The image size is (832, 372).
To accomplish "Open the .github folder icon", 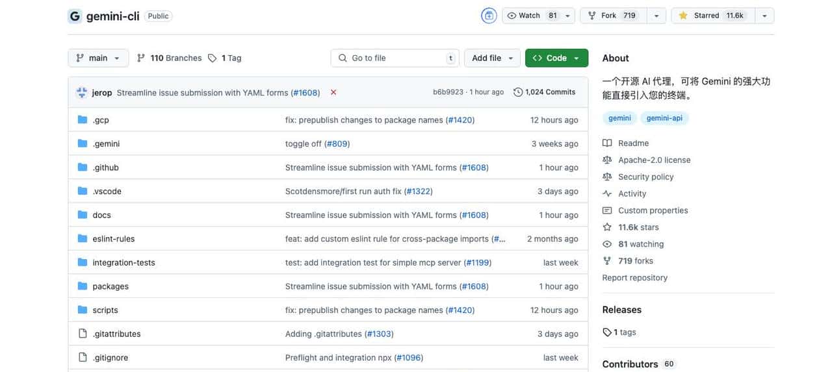I will [83, 167].
